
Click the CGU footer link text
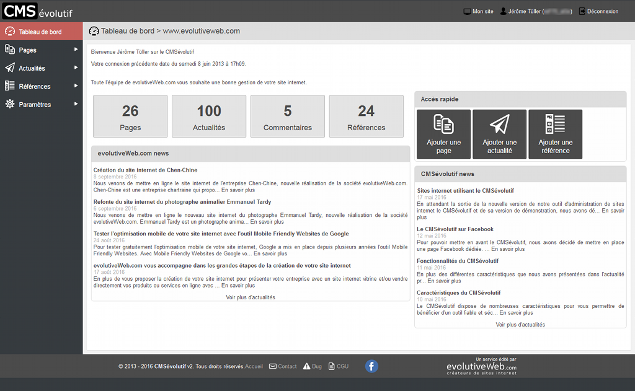tap(342, 366)
